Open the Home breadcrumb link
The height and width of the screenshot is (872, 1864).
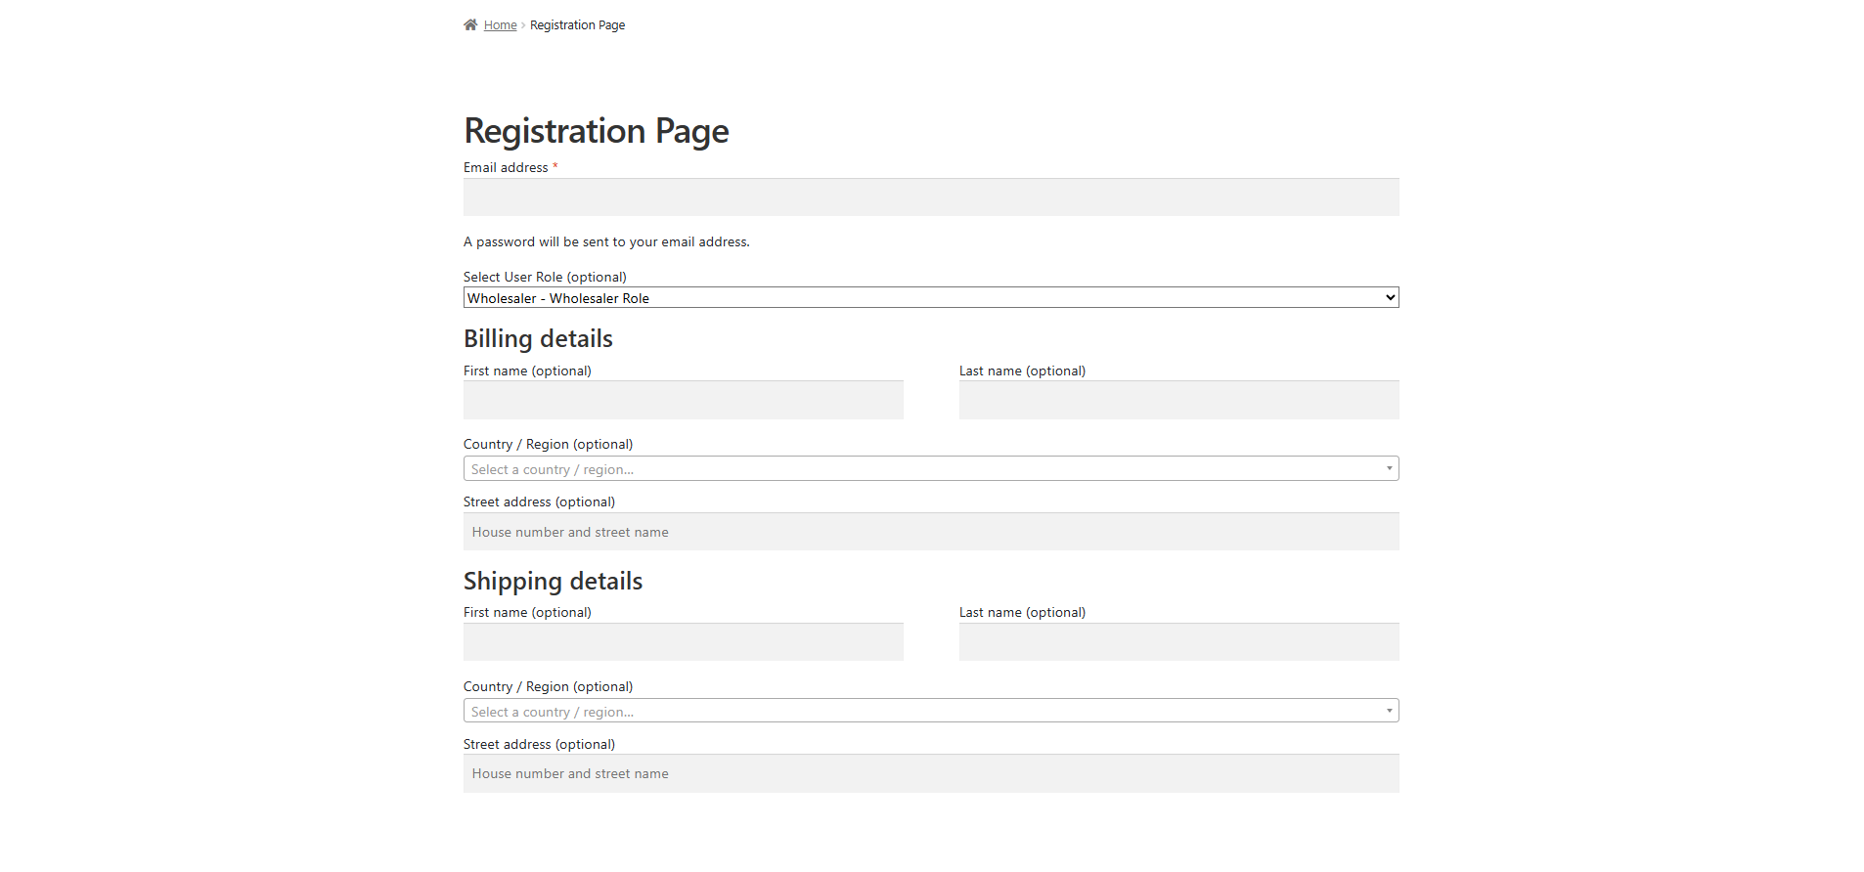pos(500,25)
